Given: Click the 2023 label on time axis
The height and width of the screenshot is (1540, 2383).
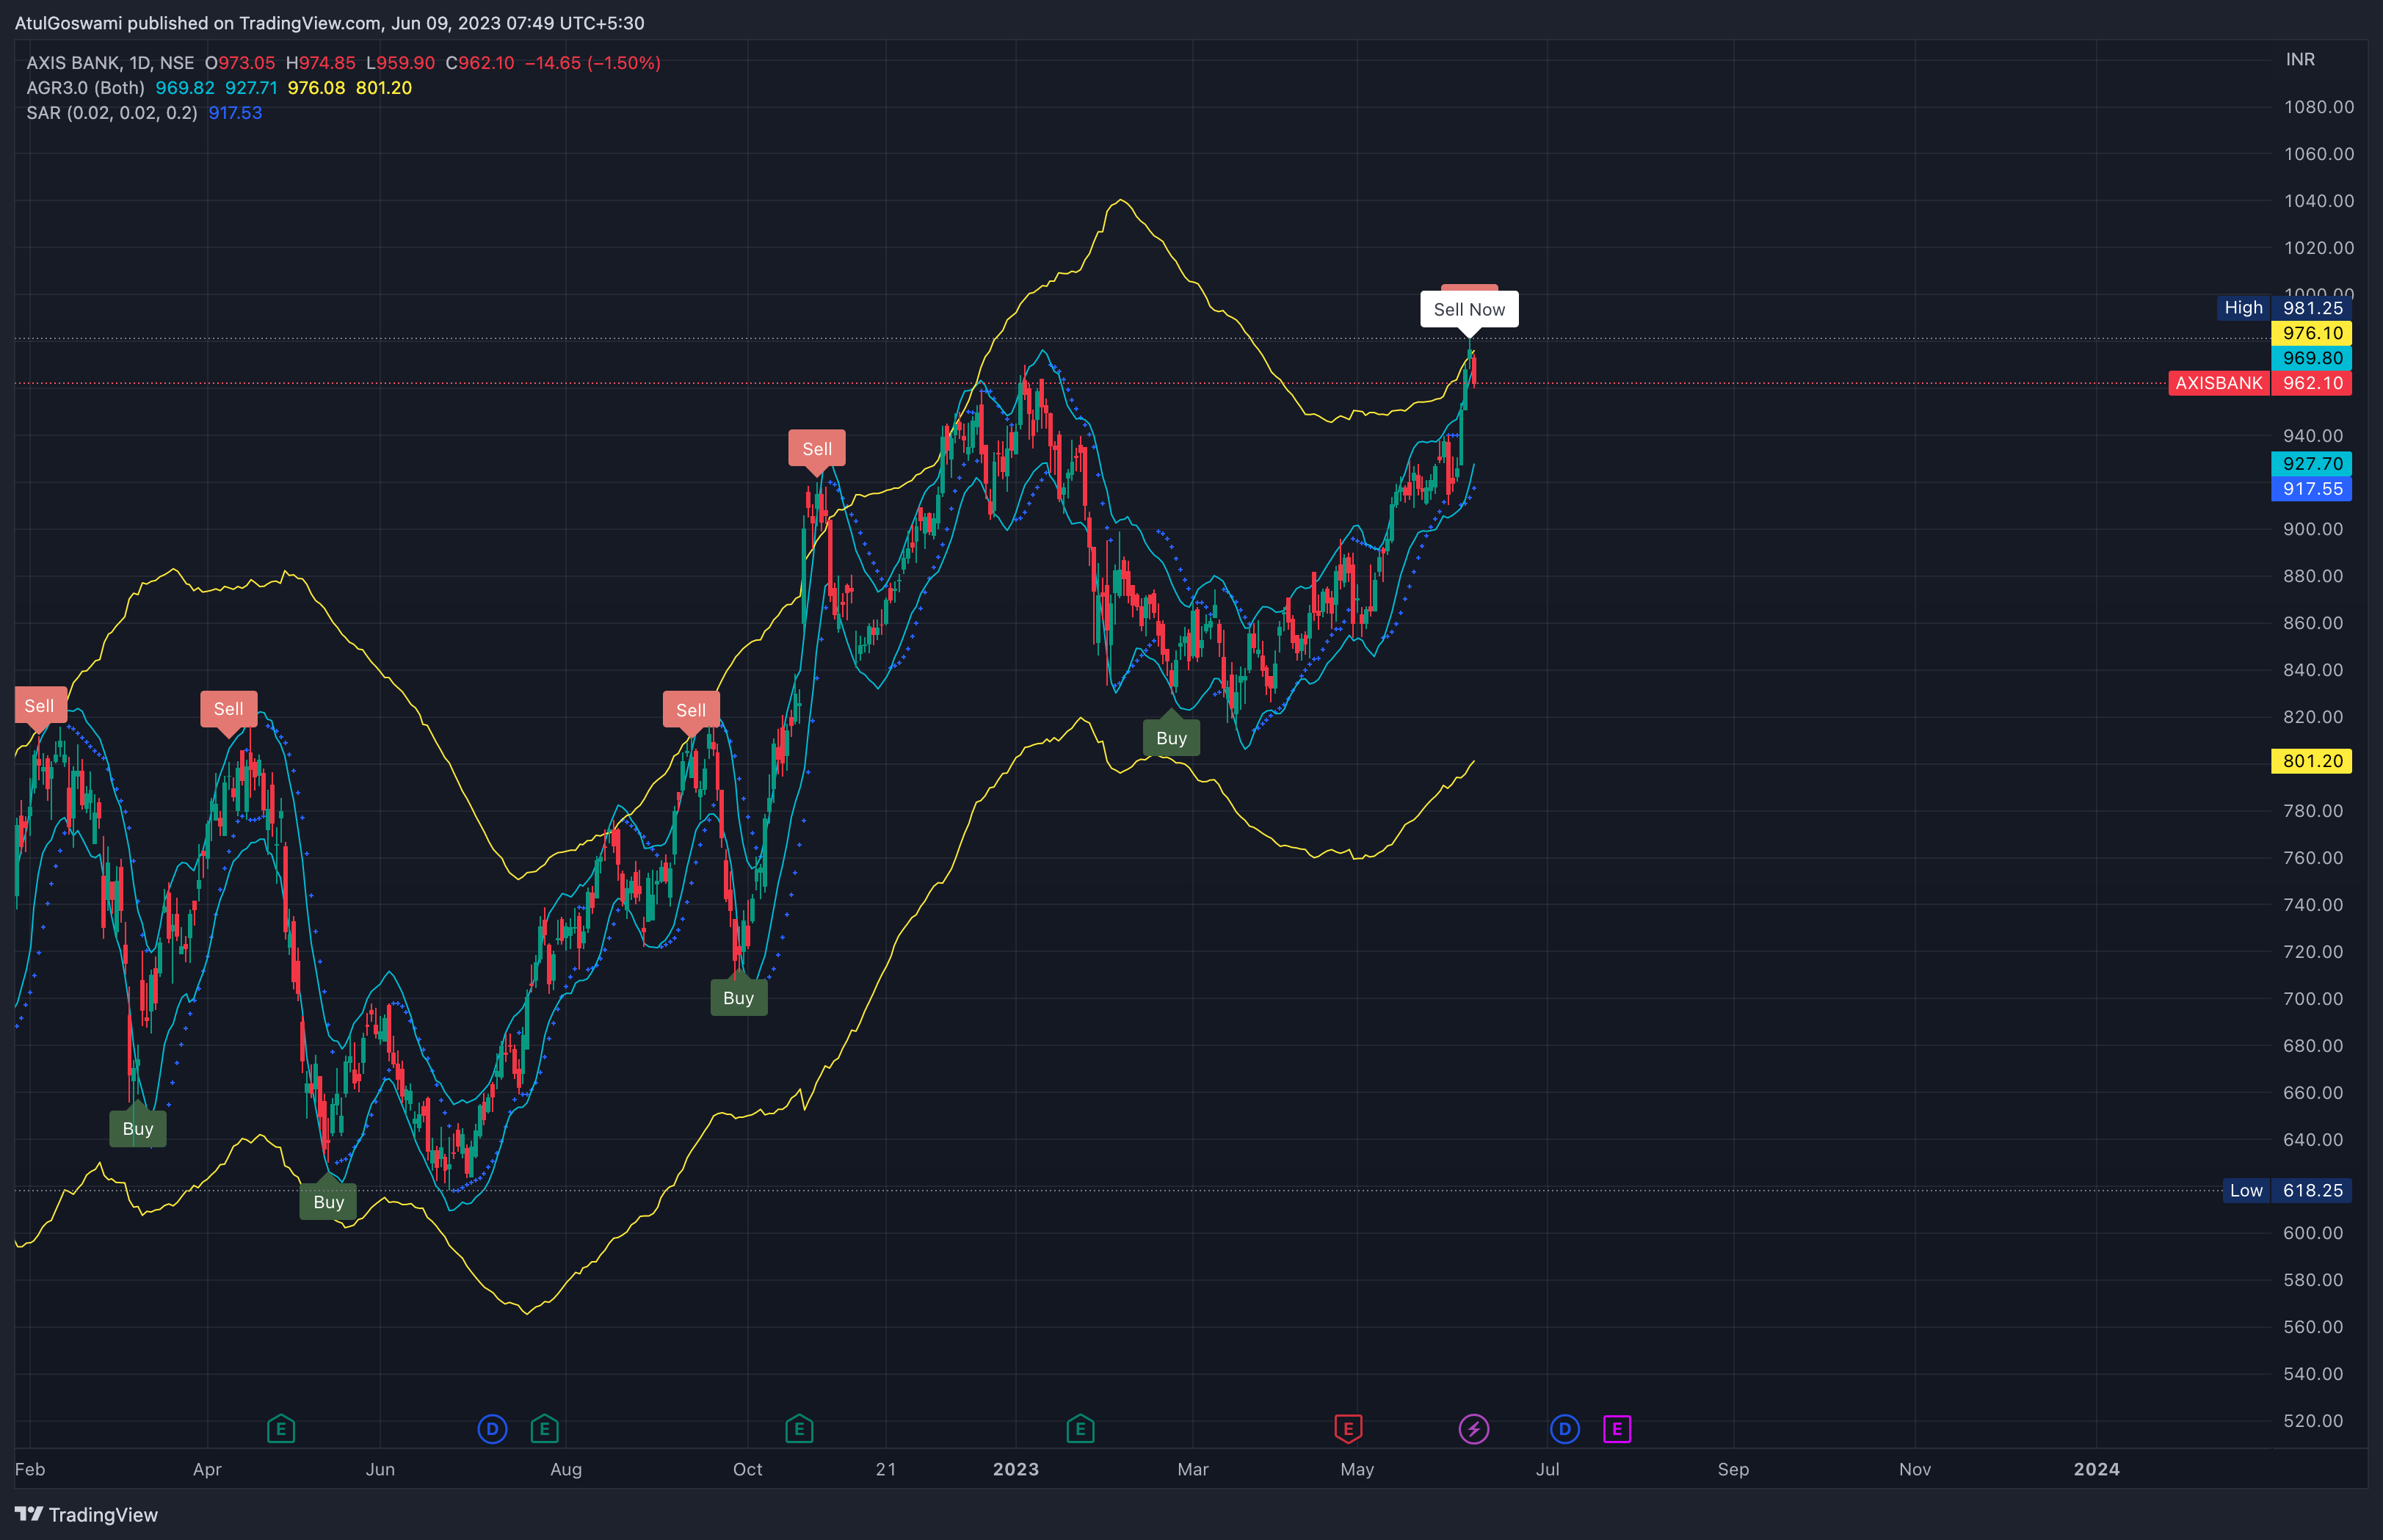Looking at the screenshot, I should (1016, 1469).
